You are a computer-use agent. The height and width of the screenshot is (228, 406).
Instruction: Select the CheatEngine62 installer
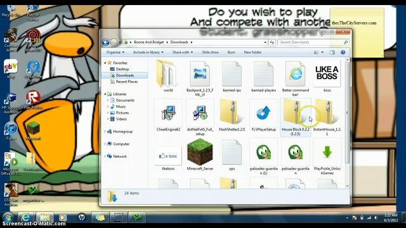(x=168, y=115)
